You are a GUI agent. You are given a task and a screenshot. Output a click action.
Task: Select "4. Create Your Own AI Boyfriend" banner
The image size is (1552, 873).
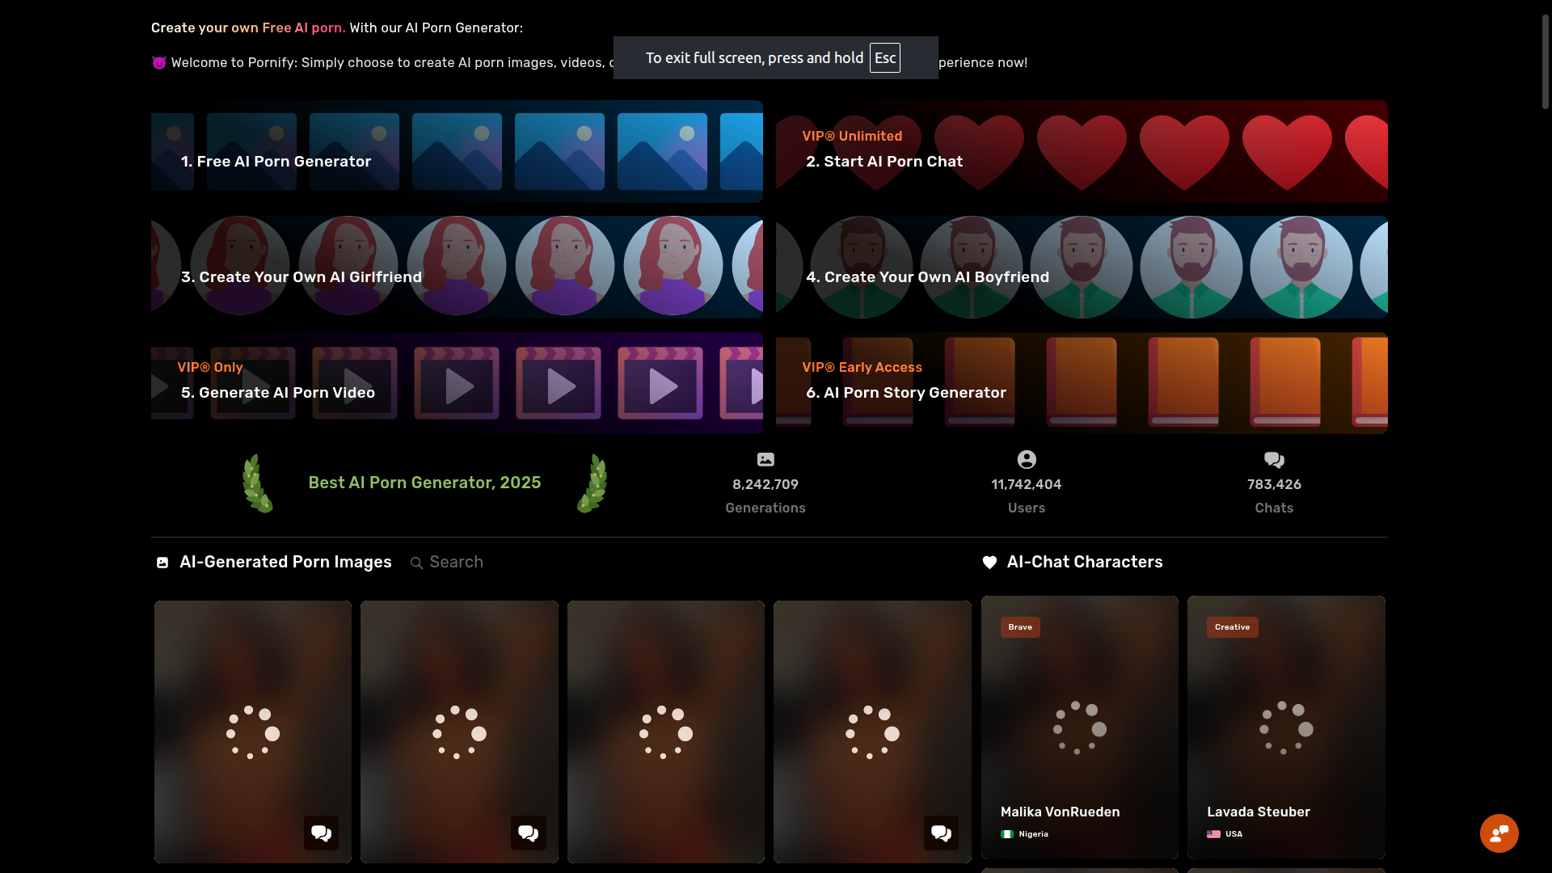point(1082,267)
